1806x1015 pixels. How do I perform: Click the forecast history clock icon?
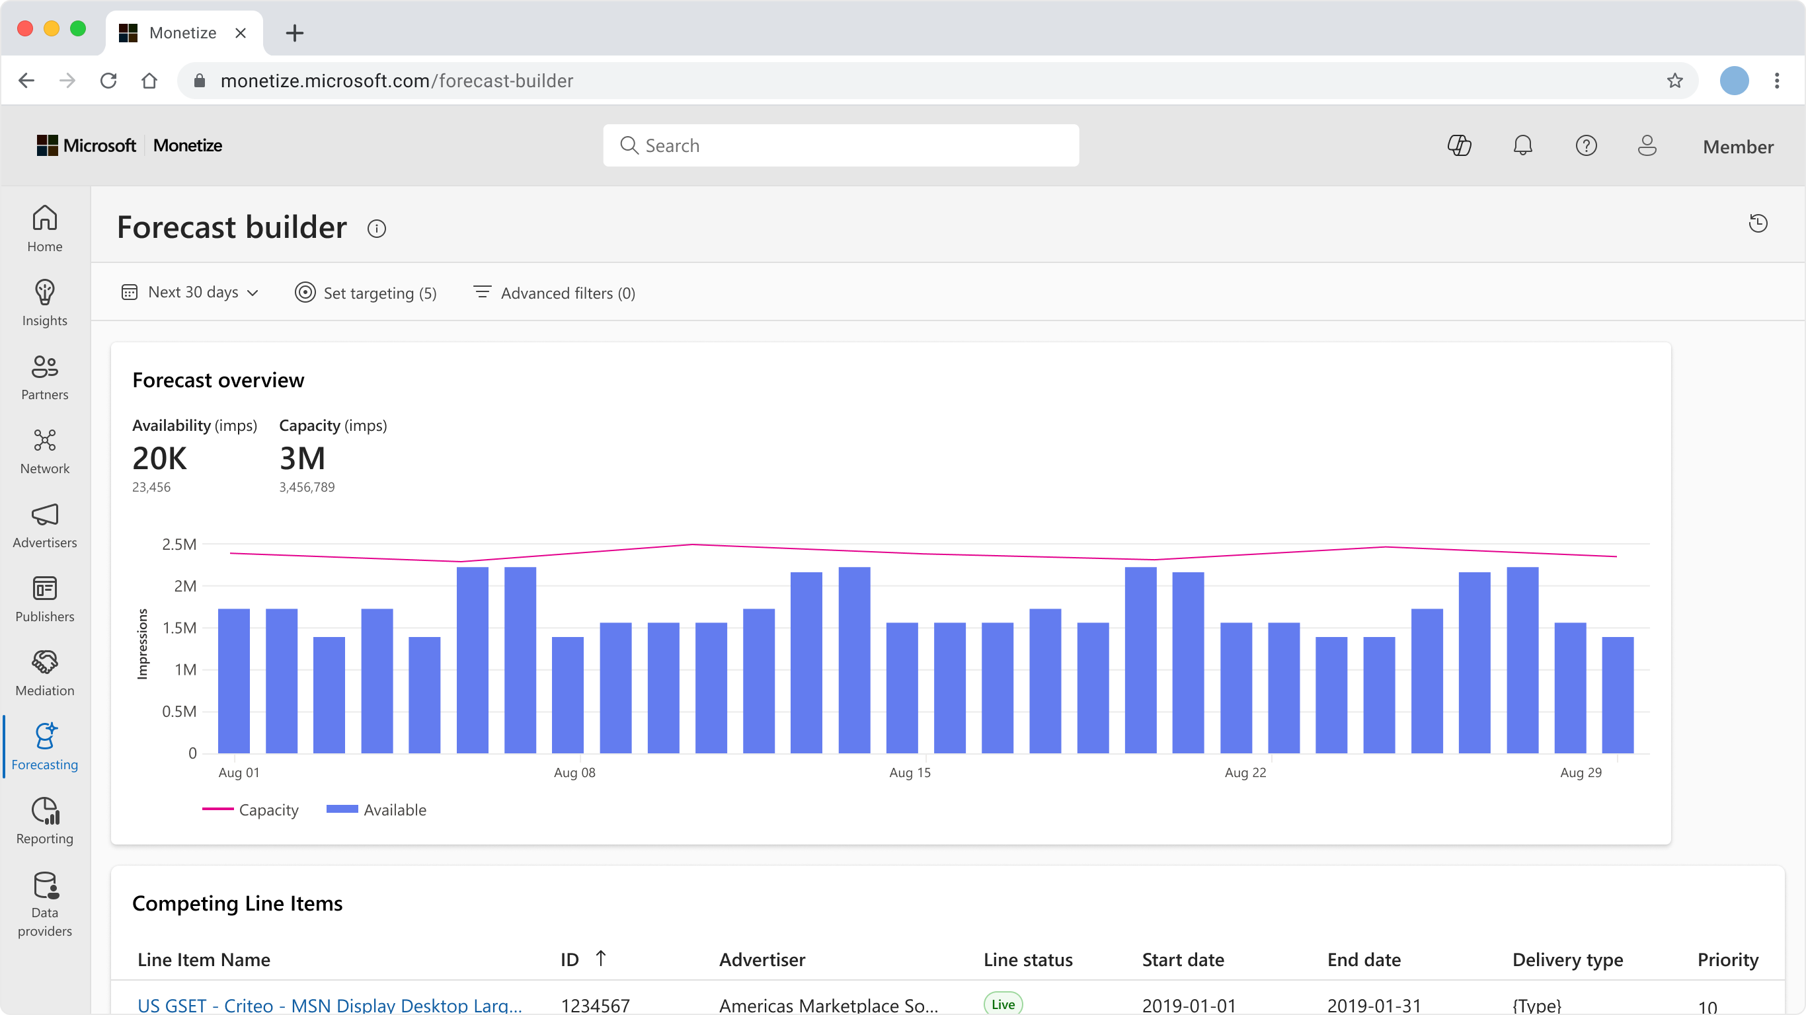(x=1758, y=223)
